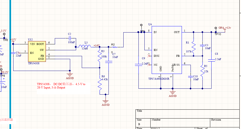The image size is (241, 129).
Task: Click the C2 100nF capacitor symbol
Action: click(x=70, y=38)
